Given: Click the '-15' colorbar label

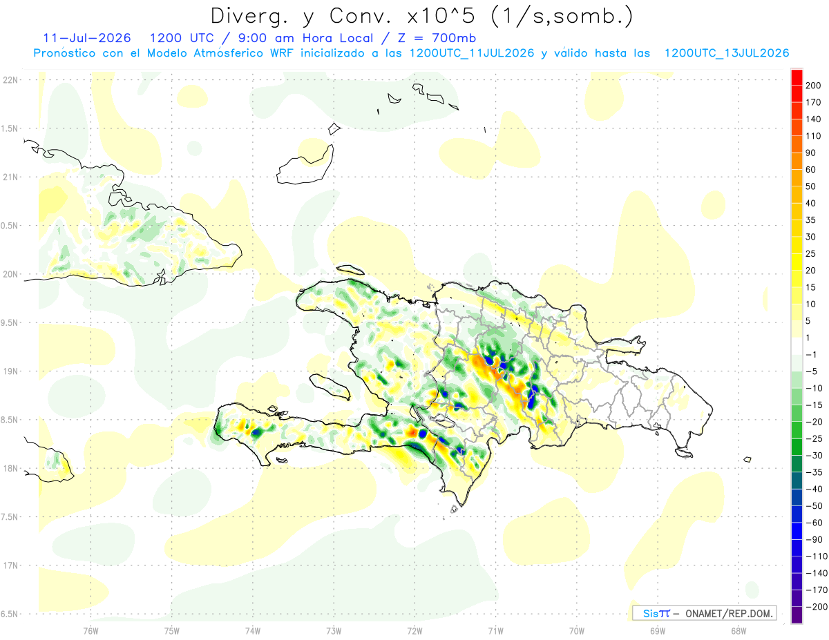Looking at the screenshot, I should tap(814, 405).
